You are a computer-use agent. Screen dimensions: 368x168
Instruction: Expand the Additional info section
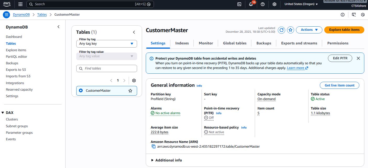166,160
